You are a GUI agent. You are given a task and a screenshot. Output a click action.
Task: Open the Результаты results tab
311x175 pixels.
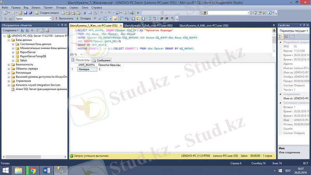point(80,60)
